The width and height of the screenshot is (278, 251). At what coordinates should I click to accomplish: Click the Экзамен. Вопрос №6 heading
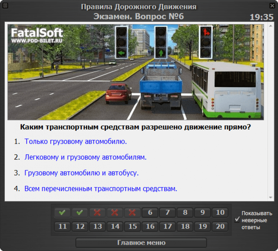pos(139,16)
